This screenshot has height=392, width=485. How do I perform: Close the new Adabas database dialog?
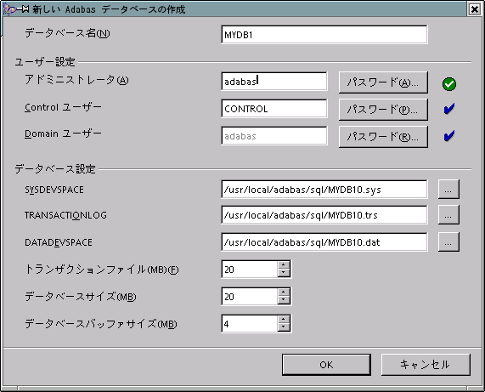point(475,9)
